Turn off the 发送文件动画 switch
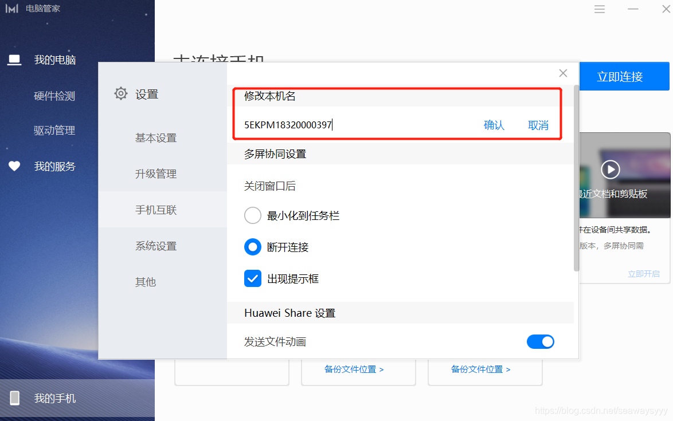The height and width of the screenshot is (421, 673). point(541,342)
